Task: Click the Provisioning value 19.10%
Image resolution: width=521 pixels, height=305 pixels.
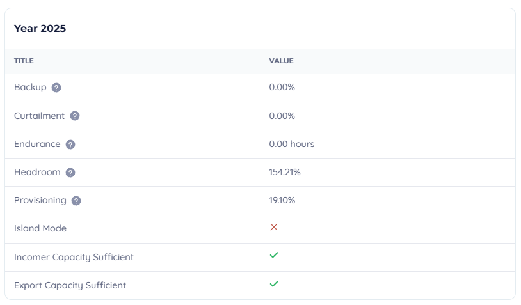Action: [x=282, y=201]
